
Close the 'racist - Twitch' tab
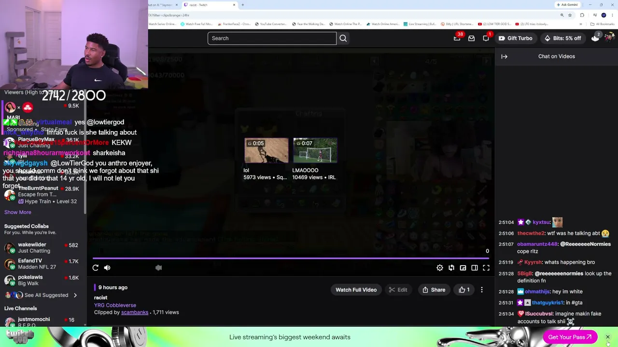click(x=234, y=5)
